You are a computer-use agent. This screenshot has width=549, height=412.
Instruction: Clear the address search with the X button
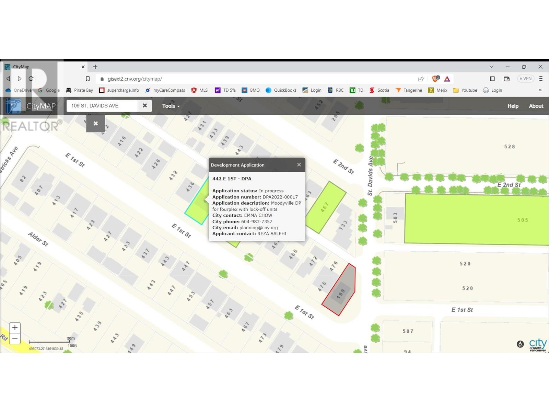click(x=145, y=106)
